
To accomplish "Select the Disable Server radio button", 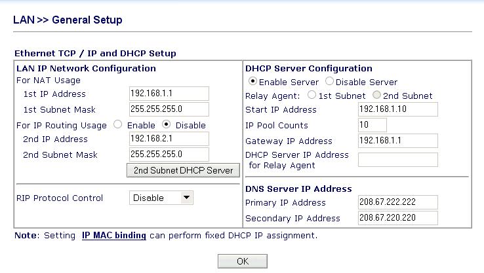I will click(329, 81).
